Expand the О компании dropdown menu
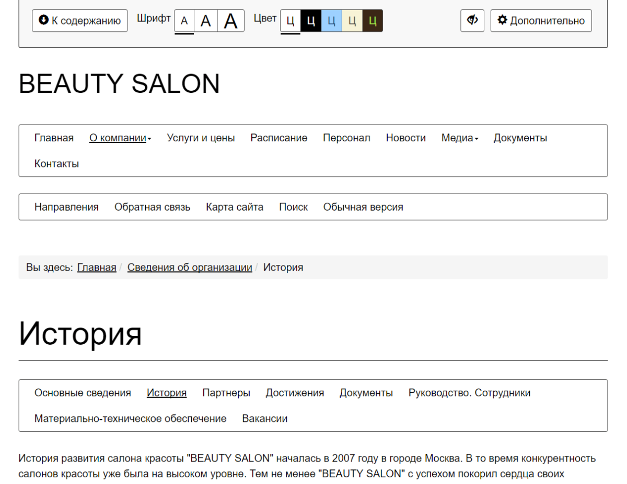Image resolution: width=627 pixels, height=484 pixels. coord(120,138)
